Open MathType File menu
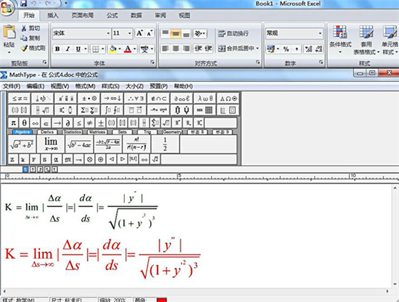399x302 pixels. 12,86
